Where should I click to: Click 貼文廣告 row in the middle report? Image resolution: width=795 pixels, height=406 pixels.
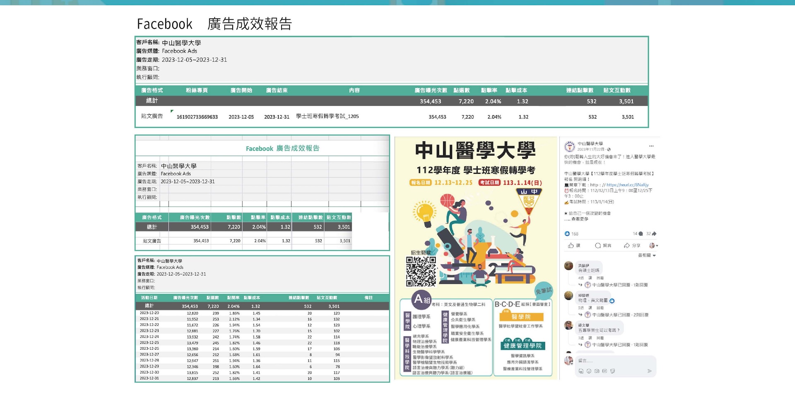pyautogui.click(x=243, y=241)
